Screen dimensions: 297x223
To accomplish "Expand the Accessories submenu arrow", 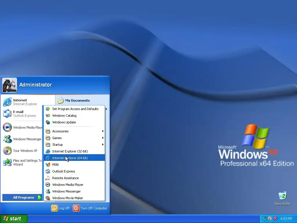I will (103, 131).
